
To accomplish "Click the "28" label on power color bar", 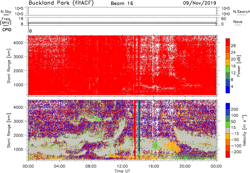I will coord(233,46).
